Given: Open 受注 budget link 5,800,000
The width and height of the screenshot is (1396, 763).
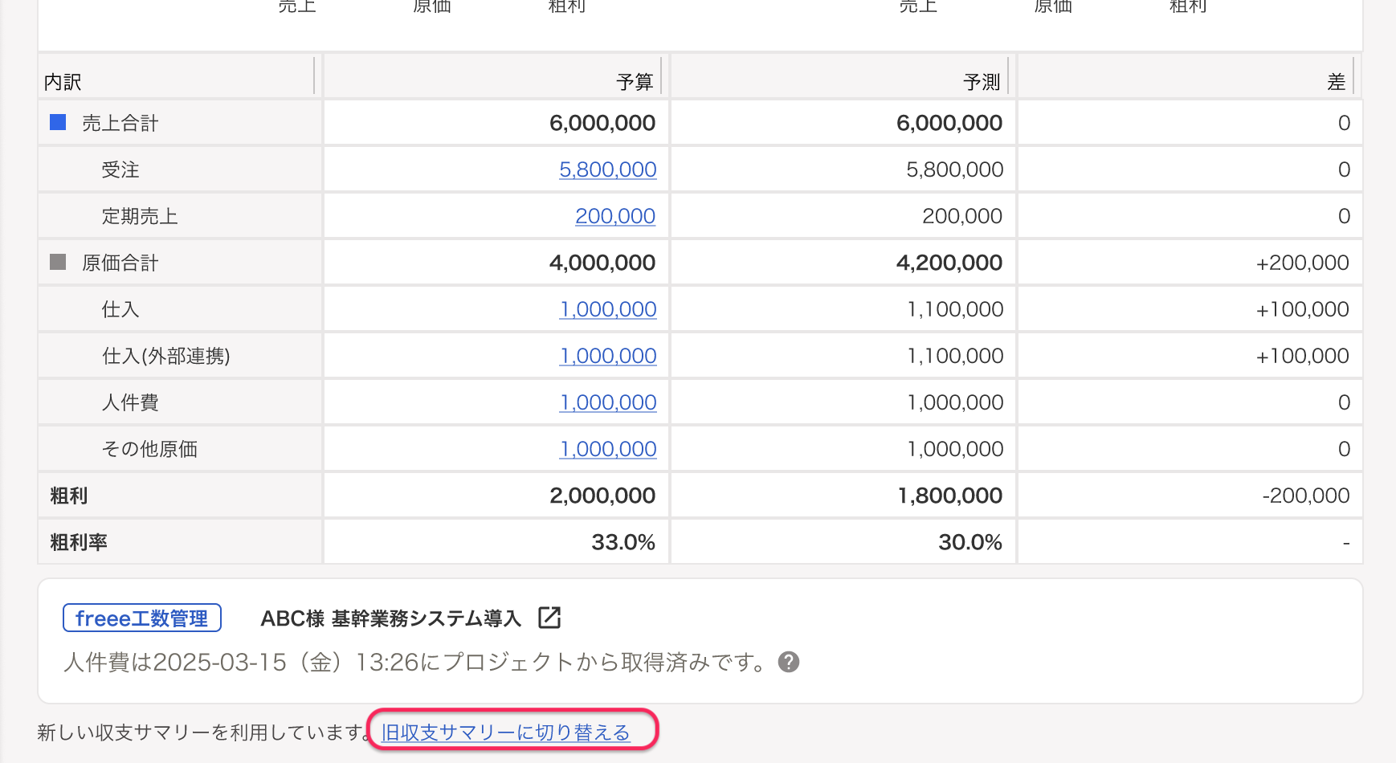Looking at the screenshot, I should click(608, 169).
